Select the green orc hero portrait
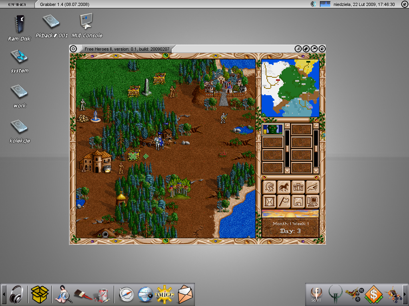Viewport: 409px width, 306px height. pyautogui.click(x=272, y=129)
